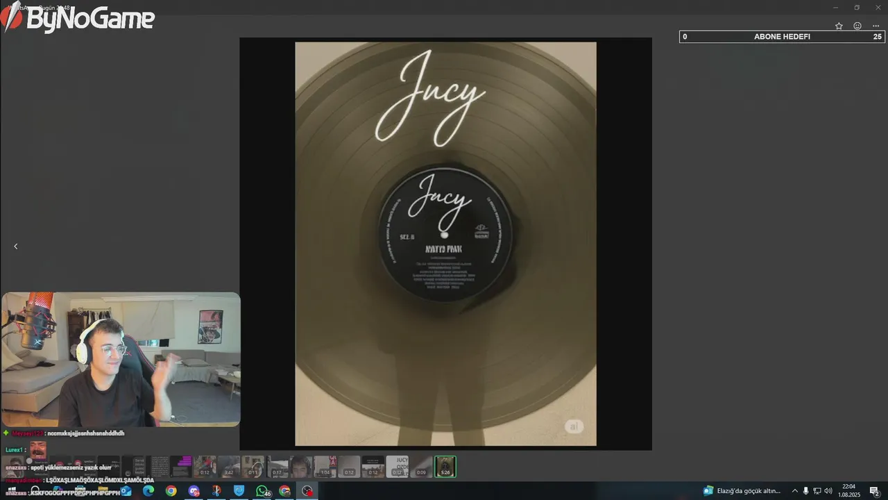Open the JUCY thumbnail marked 0:32
The image size is (888, 500).
coord(398,467)
